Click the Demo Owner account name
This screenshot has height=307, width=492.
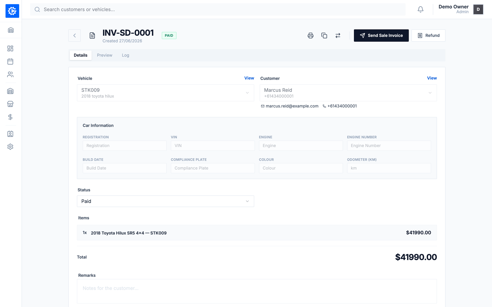tap(453, 7)
